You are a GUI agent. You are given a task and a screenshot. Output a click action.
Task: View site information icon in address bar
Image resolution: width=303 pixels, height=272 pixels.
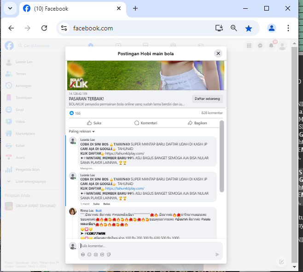(64, 28)
